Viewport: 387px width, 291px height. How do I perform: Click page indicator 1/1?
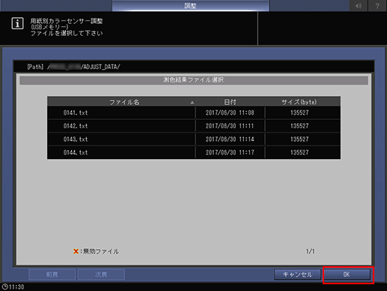coord(310,251)
